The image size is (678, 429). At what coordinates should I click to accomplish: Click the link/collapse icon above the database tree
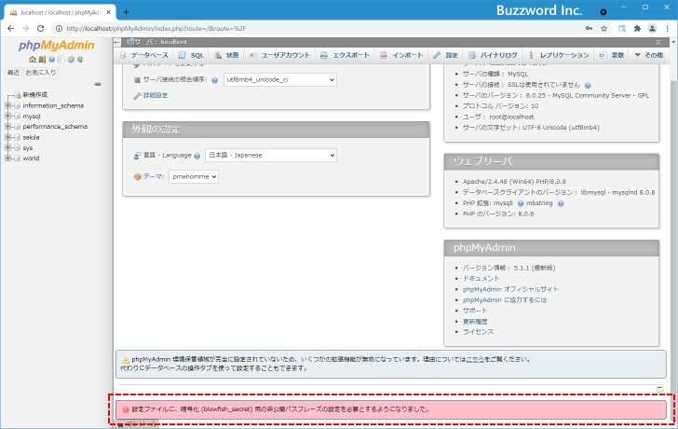98,84
